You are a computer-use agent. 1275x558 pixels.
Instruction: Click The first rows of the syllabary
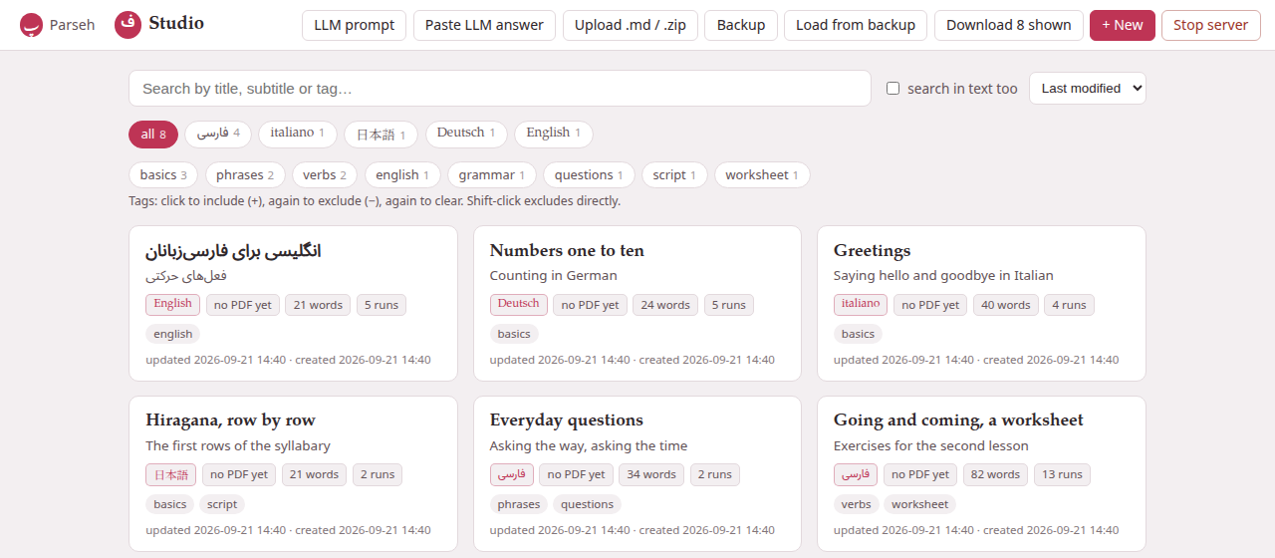point(238,446)
